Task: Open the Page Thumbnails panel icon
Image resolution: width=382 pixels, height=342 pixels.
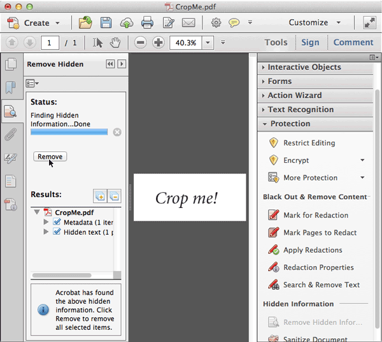Action: 10,64
